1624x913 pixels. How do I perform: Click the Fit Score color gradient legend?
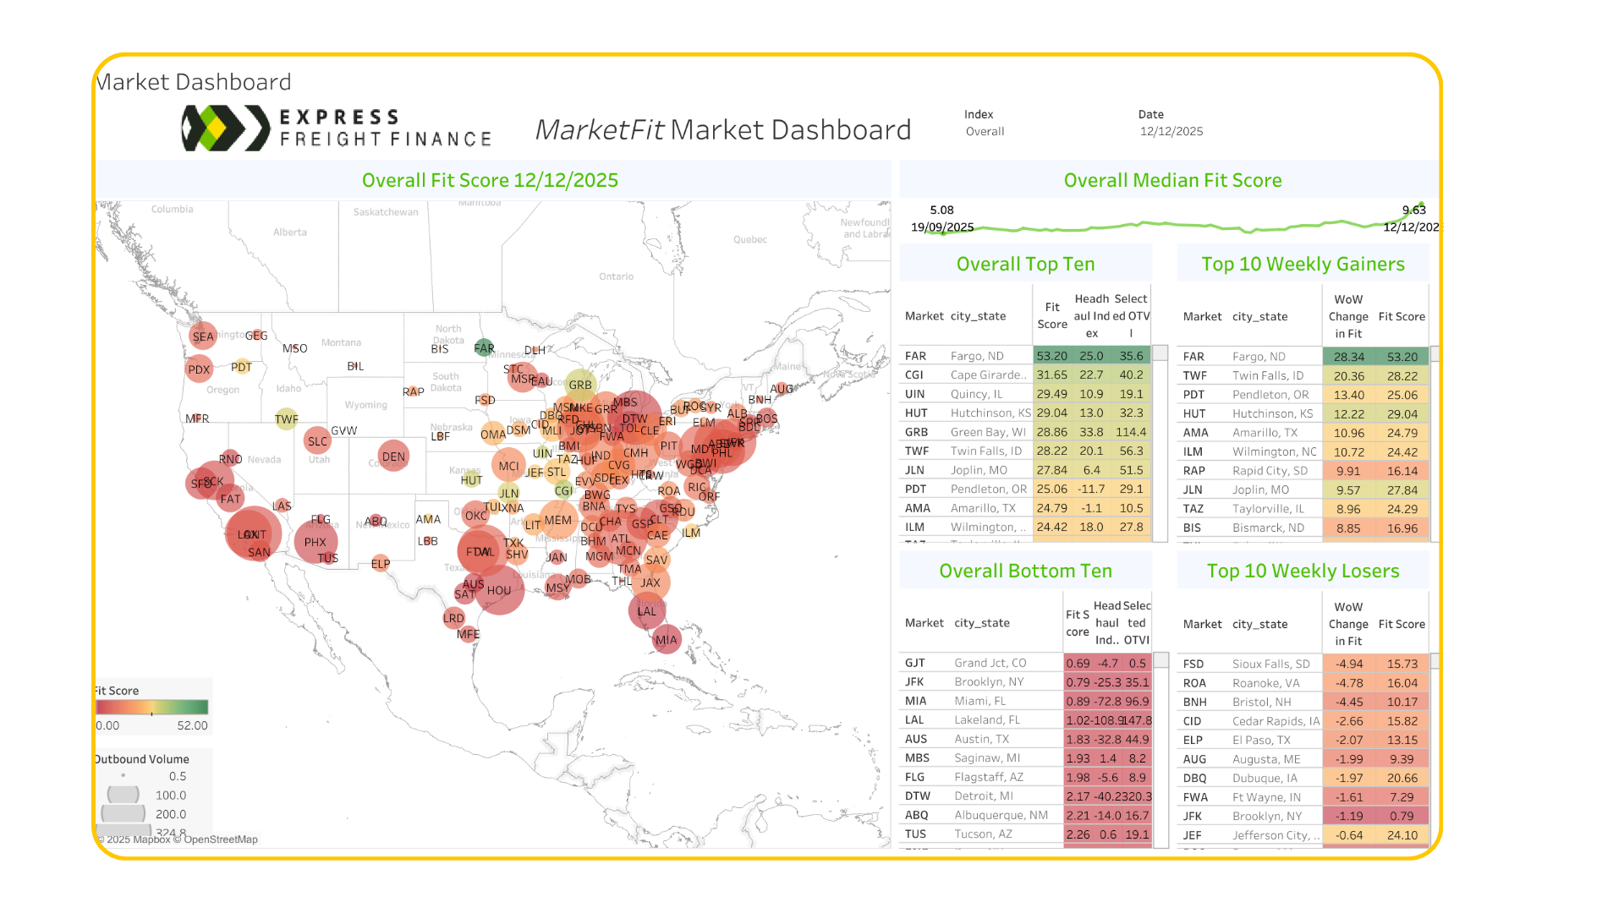point(152,708)
